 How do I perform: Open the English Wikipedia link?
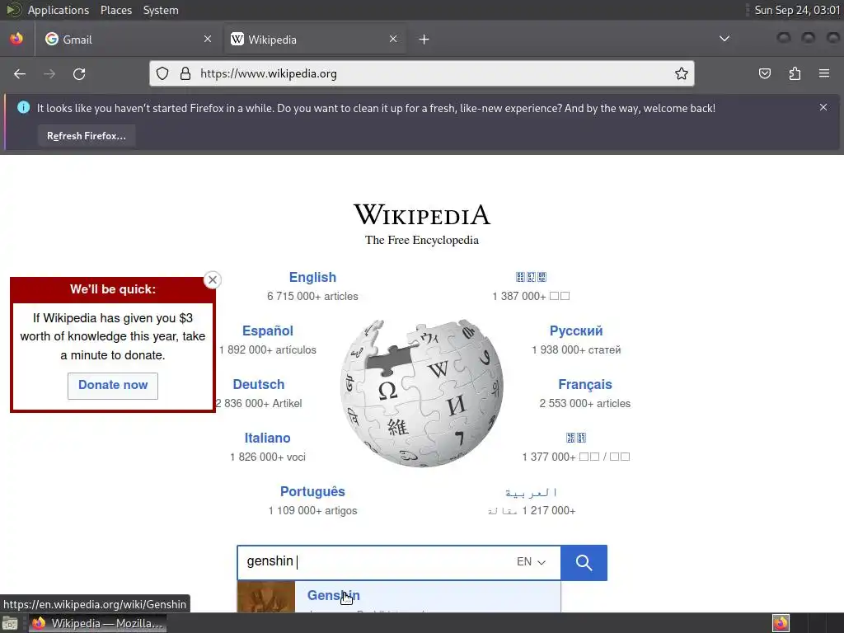pos(312,277)
